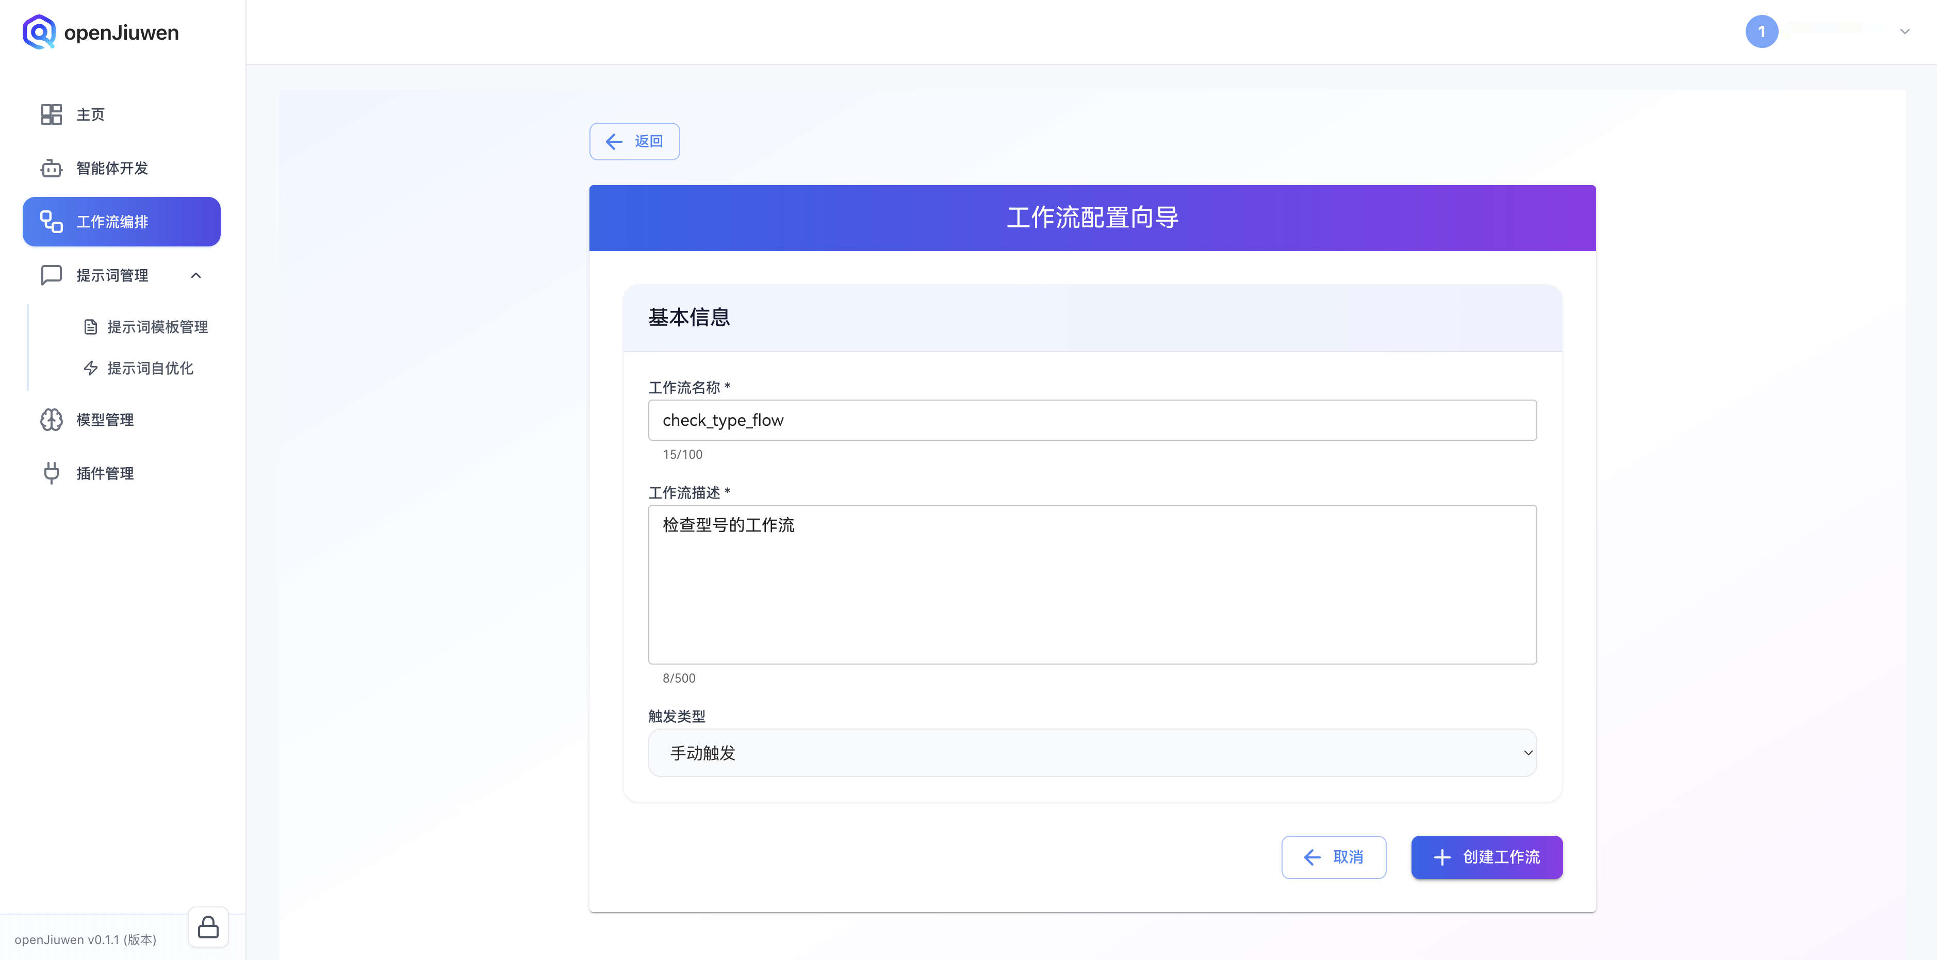Select the 提示词自优化 lightning icon
Image resolution: width=1937 pixels, height=960 pixels.
click(91, 368)
